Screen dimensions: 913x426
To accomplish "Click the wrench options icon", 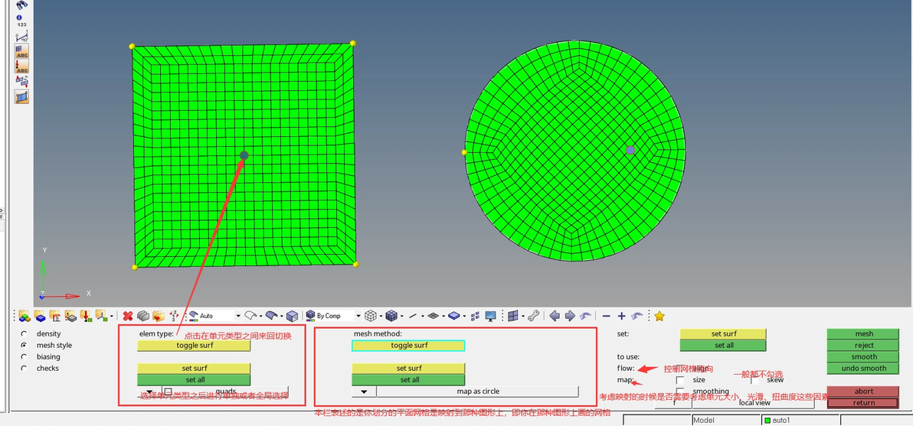I will coord(533,316).
